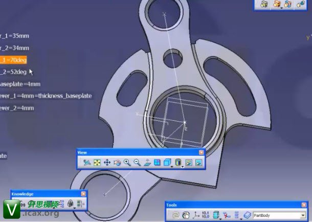Click the Create Datum icon in Tools
The image size is (312, 222).
coord(227,215)
